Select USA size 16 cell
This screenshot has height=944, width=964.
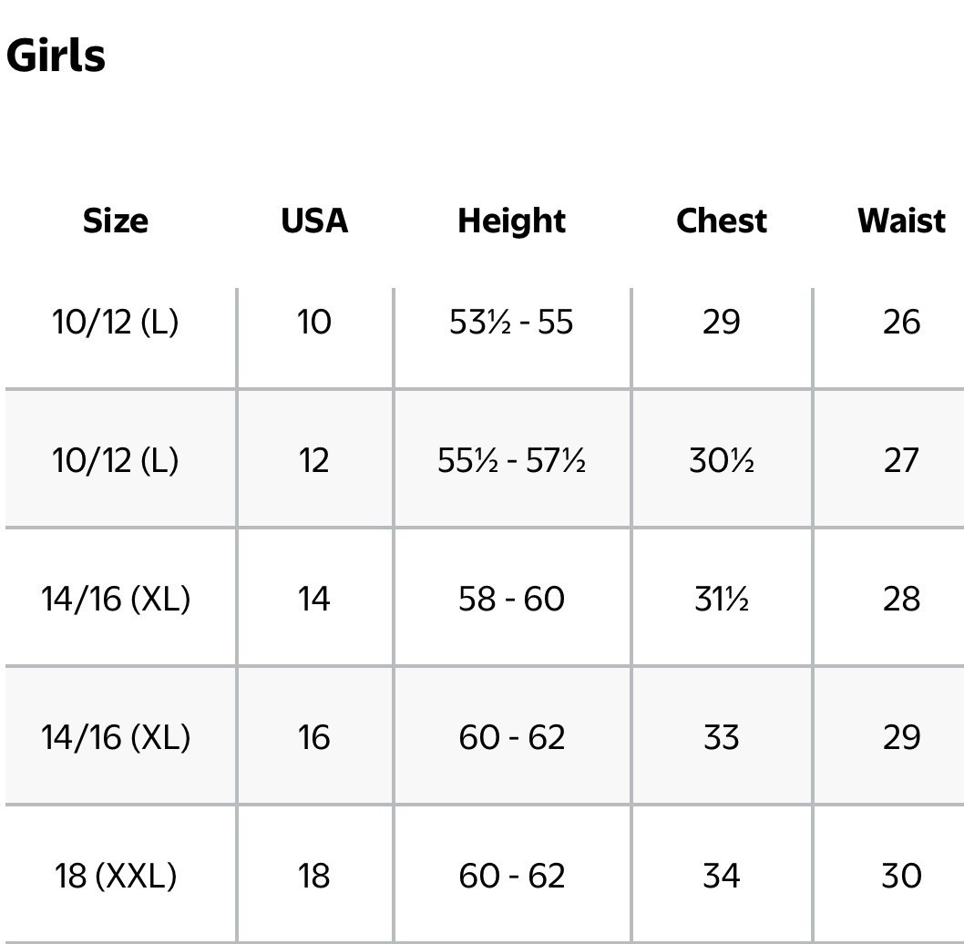coord(314,737)
